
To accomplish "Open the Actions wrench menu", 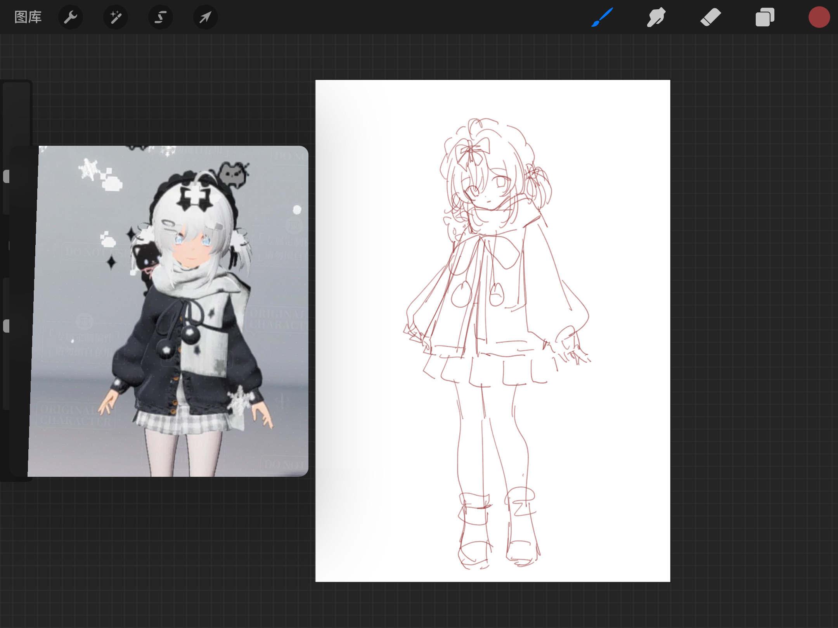I will click(x=71, y=17).
